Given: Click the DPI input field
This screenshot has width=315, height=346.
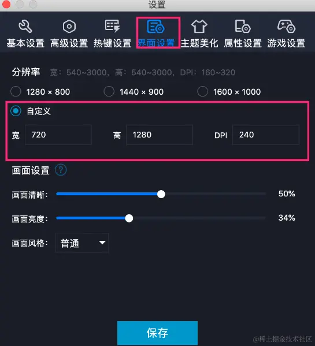Looking at the screenshot, I should click(266, 135).
